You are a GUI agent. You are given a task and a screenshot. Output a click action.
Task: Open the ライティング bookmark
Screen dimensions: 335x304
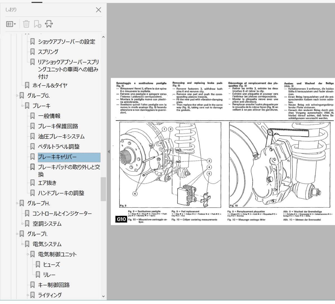click(50, 295)
